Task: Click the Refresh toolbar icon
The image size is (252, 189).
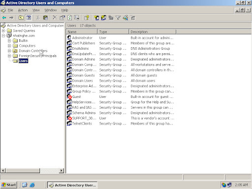Action: 69,18
